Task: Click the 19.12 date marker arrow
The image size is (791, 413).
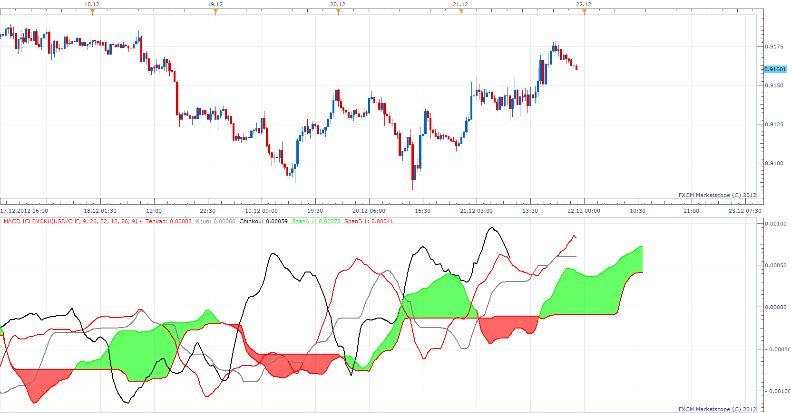Action: point(215,12)
